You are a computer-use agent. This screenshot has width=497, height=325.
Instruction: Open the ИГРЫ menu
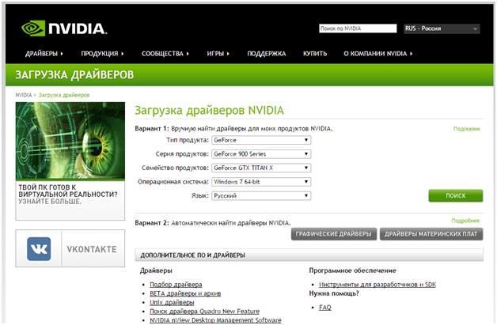pyautogui.click(x=218, y=54)
